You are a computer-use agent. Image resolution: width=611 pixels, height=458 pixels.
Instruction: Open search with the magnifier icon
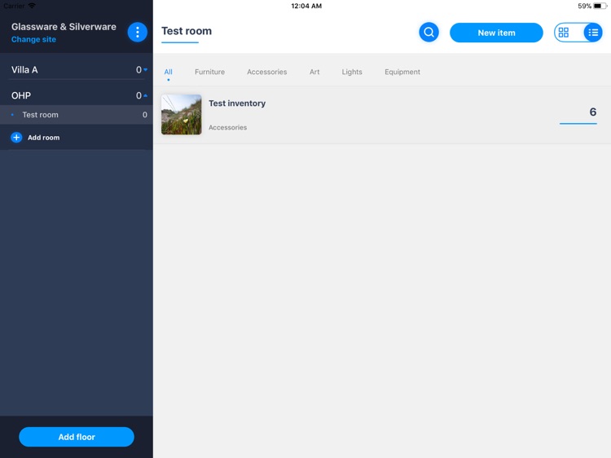click(x=429, y=32)
